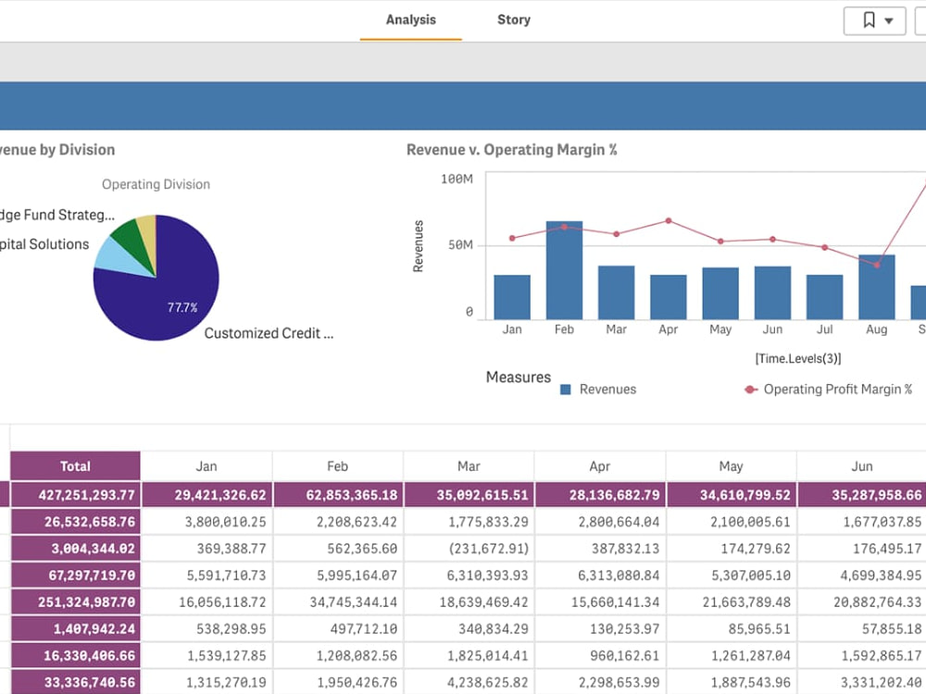926x694 pixels.
Task: Click the Revenue v. Operating Margin % title
Action: click(512, 150)
